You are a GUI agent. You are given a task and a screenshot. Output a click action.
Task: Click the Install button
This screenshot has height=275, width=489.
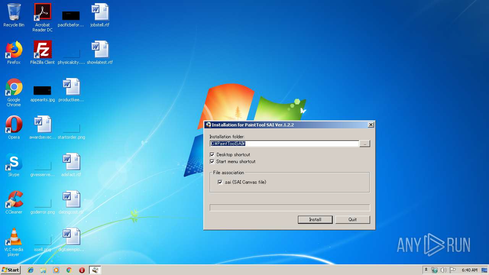(315, 220)
